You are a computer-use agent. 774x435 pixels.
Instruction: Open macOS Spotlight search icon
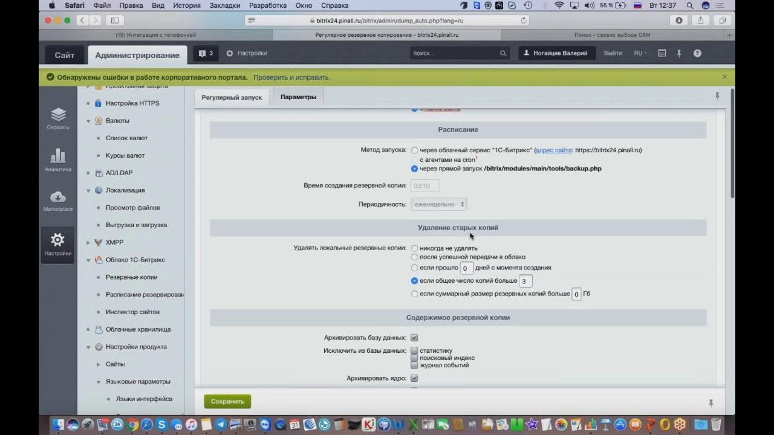689,5
